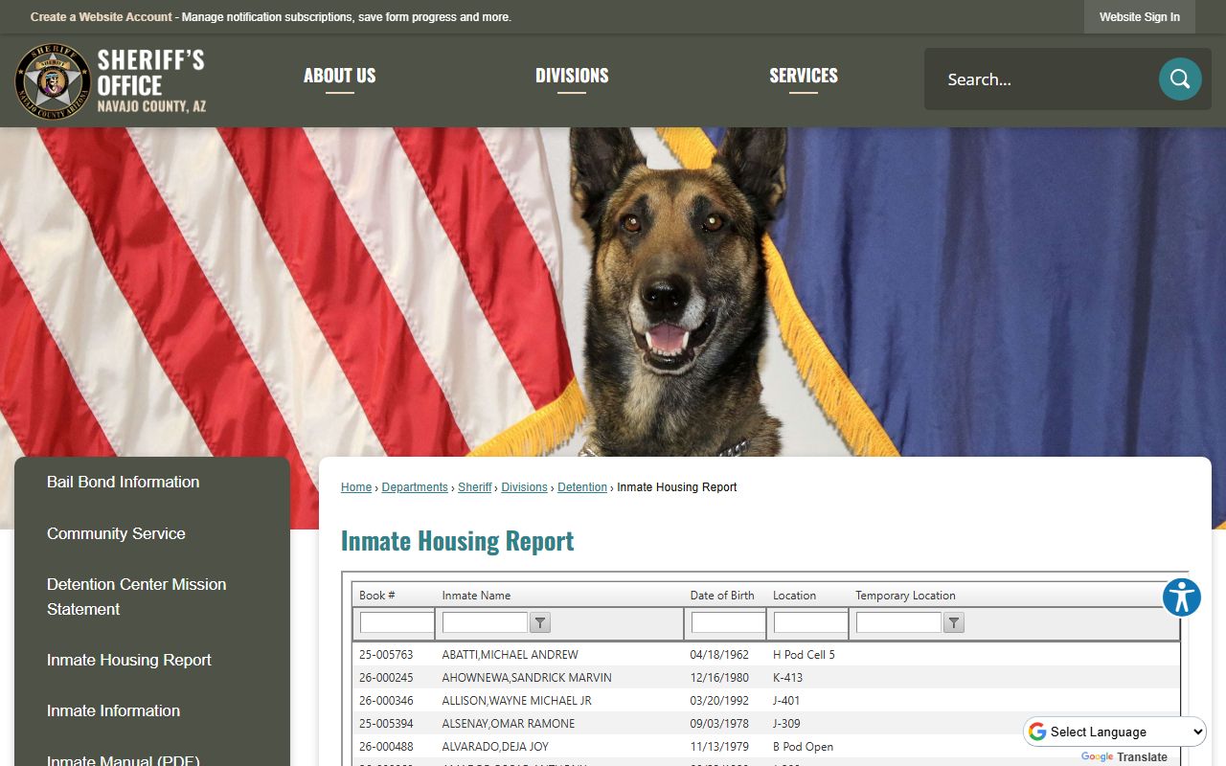The image size is (1226, 766).
Task: Click location K-413
Action: click(787, 678)
